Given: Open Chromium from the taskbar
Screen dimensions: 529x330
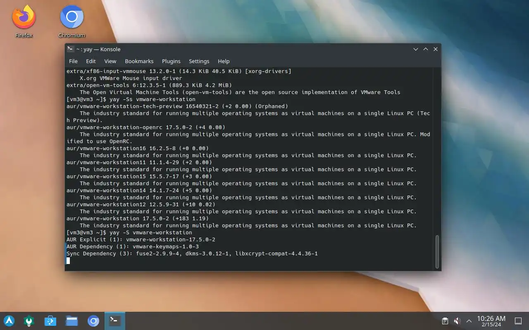Looking at the screenshot, I should click(93, 321).
